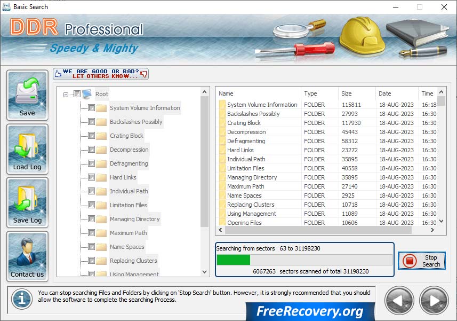
Task: Click folder icon of Using Management in list
Action: (x=222, y=214)
